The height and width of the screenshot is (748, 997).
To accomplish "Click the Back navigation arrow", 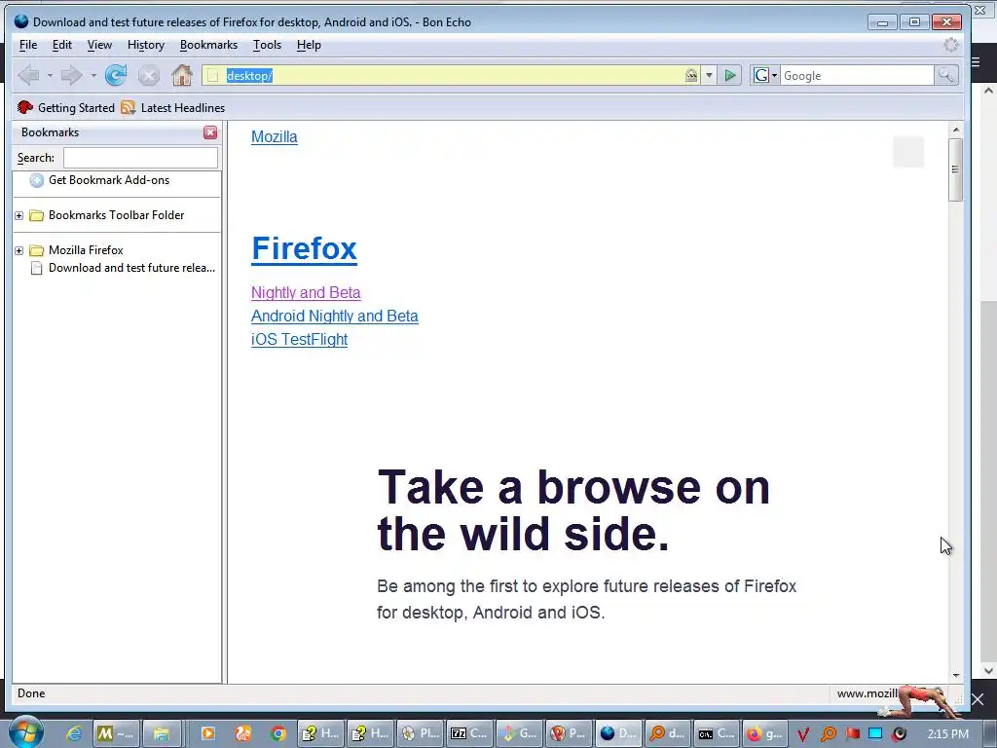I will click(x=28, y=76).
